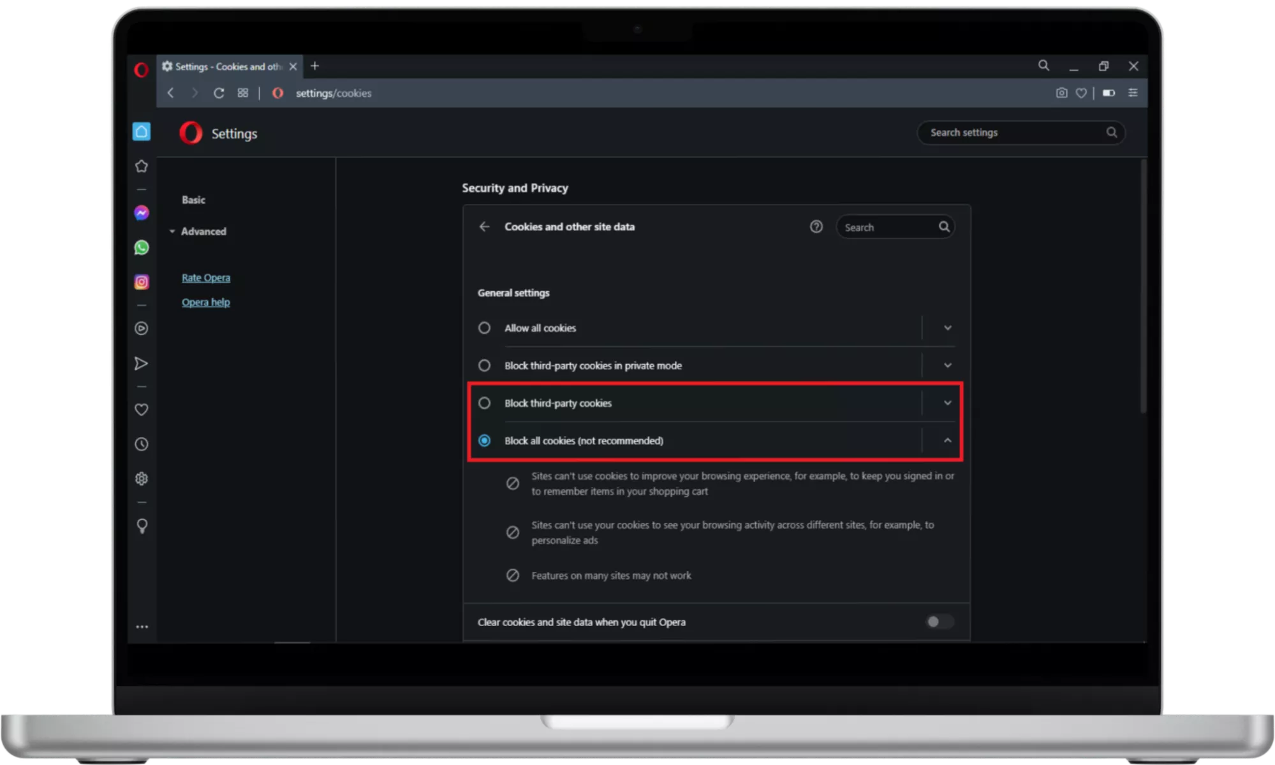
Task: Open Messenger in the sidebar
Action: click(142, 213)
